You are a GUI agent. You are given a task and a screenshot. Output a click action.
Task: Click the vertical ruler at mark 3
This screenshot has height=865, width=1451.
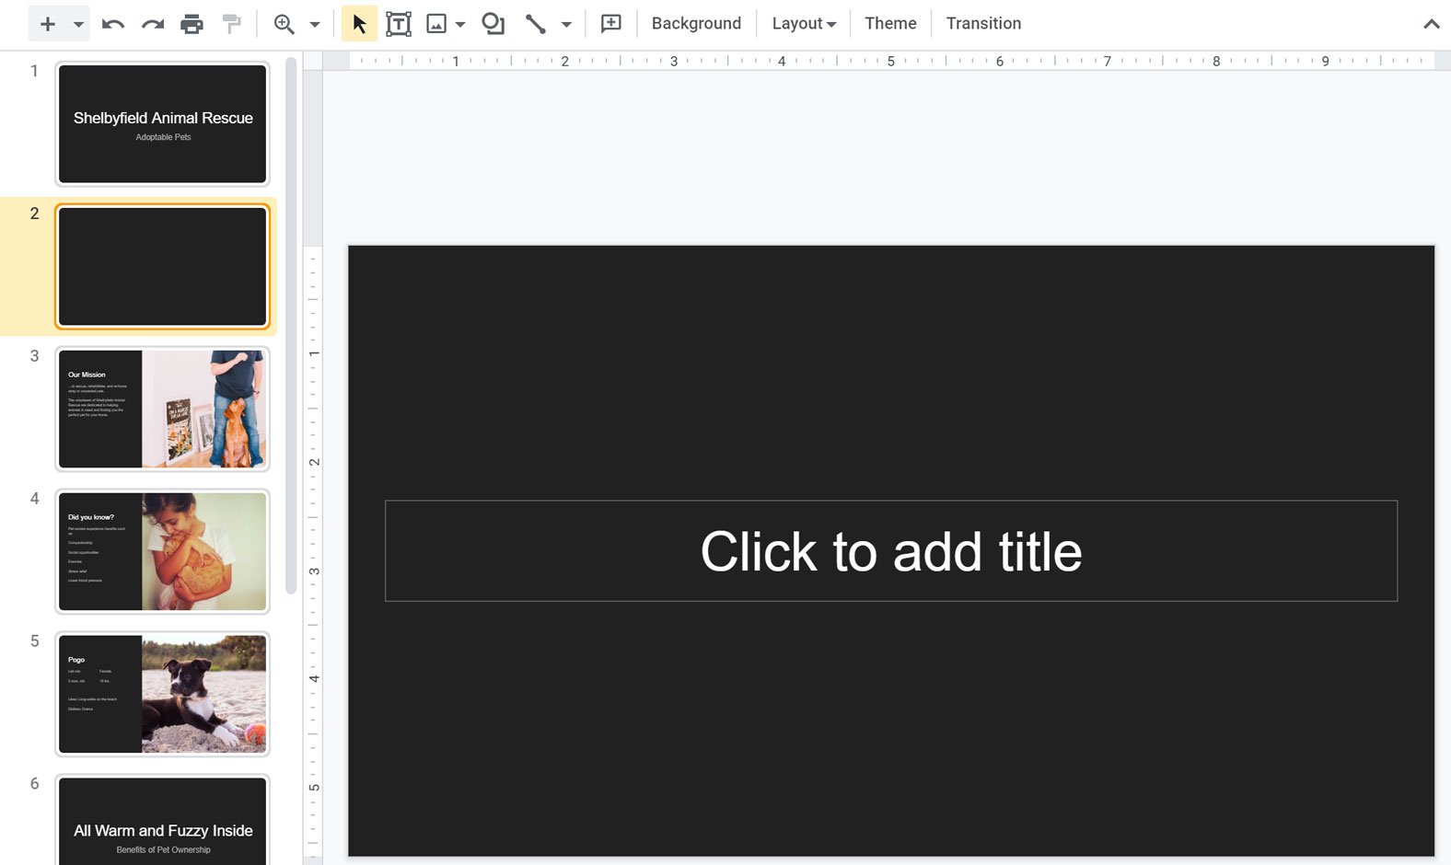tap(314, 571)
